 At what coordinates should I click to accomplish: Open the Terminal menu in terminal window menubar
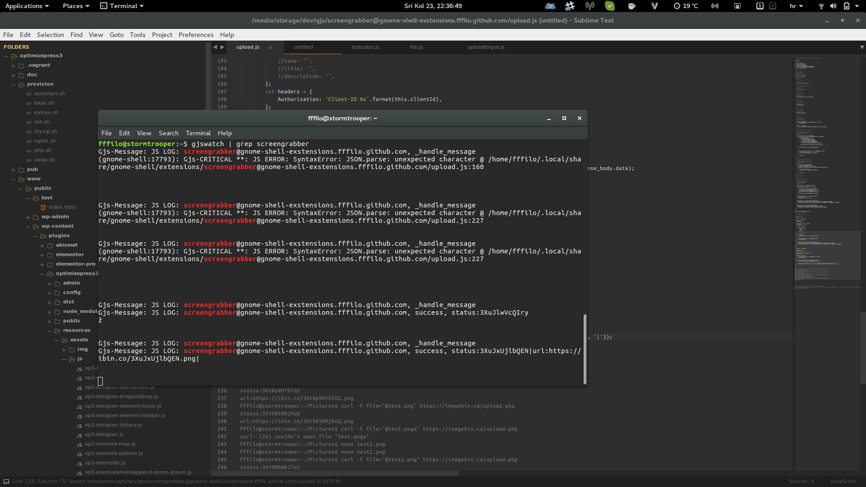[198, 133]
